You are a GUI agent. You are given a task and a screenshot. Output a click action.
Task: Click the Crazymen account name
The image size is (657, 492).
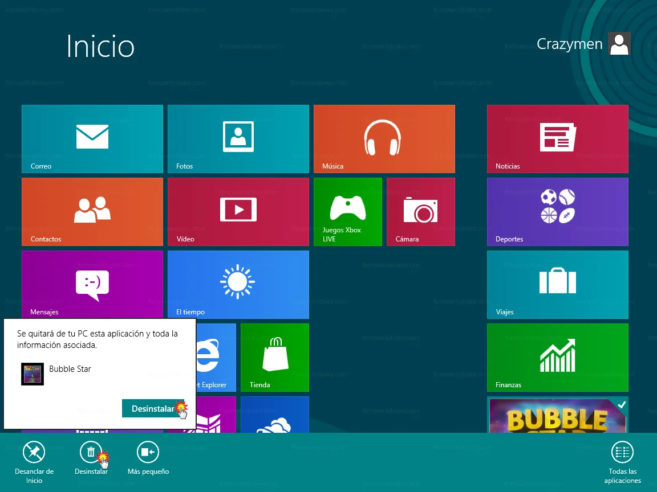[569, 44]
